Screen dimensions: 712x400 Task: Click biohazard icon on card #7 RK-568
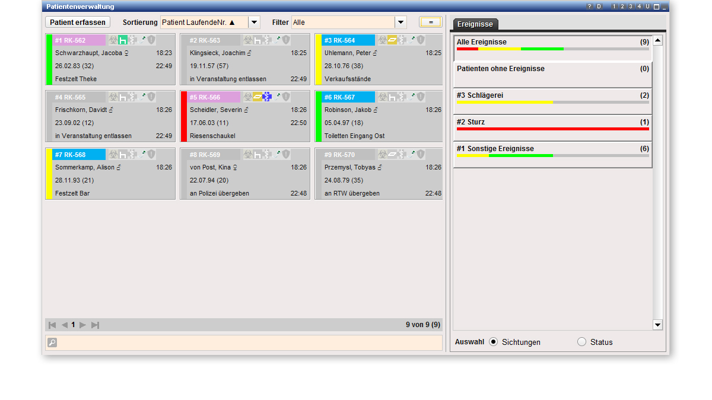(113, 154)
